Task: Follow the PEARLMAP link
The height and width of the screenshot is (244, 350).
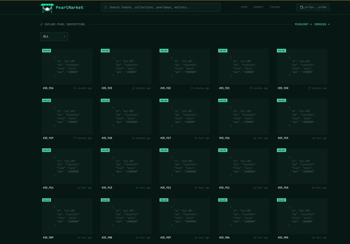Action: click(x=303, y=24)
